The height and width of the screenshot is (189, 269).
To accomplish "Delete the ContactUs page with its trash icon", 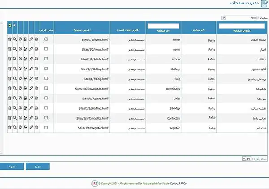I will [9, 118].
